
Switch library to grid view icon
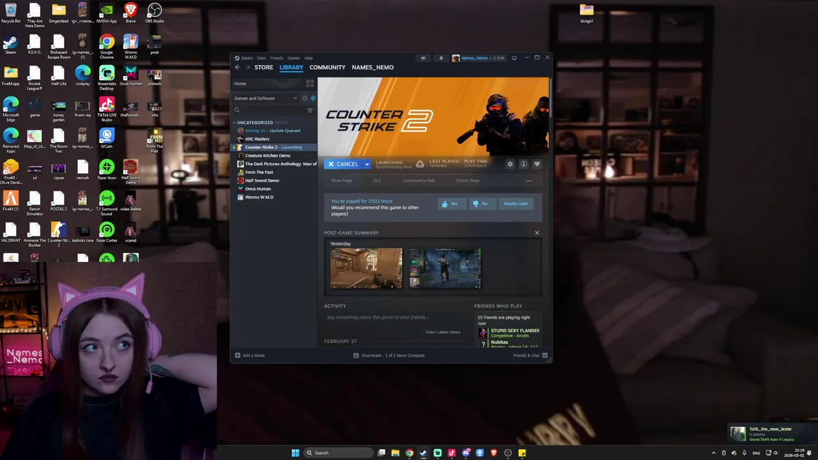click(310, 84)
